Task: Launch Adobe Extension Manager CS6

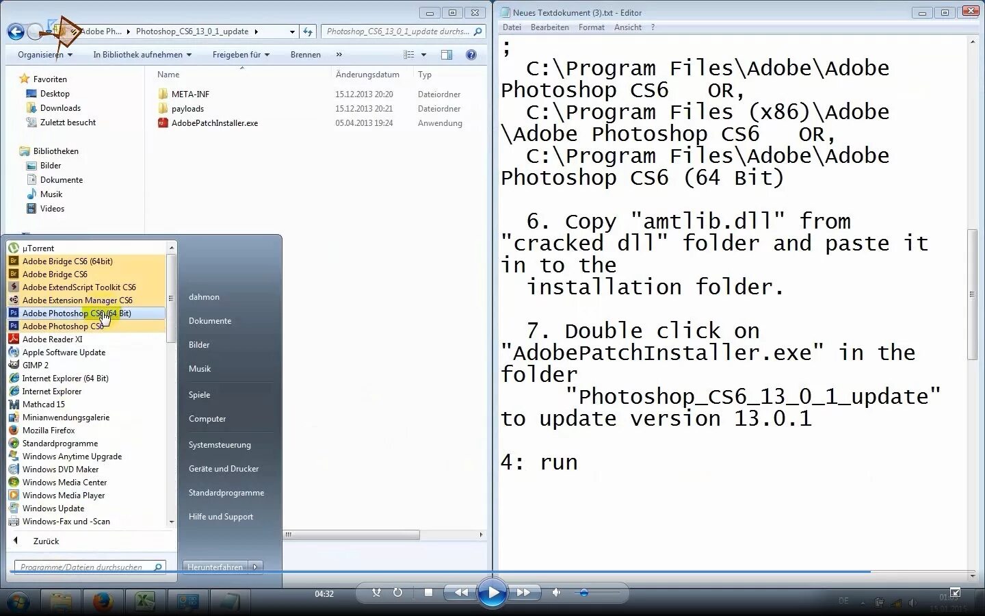Action: coord(86,300)
